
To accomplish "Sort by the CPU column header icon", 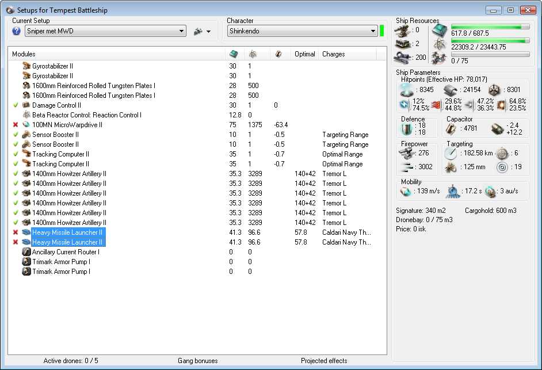I will coord(233,54).
